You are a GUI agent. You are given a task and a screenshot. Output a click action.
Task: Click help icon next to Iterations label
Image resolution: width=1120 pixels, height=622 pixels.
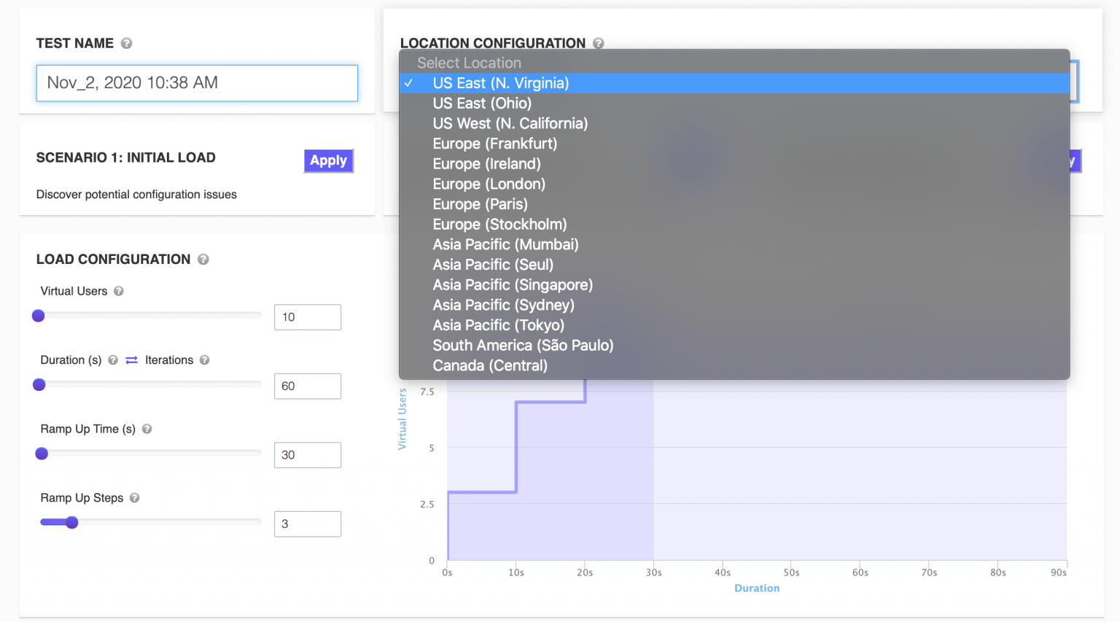coord(205,360)
